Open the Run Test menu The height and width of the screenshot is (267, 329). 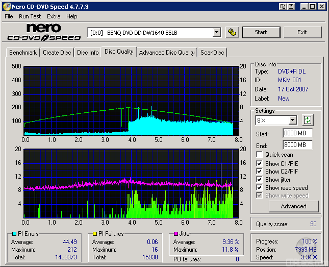click(30, 16)
